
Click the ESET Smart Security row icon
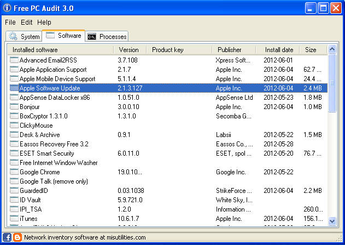[14, 153]
